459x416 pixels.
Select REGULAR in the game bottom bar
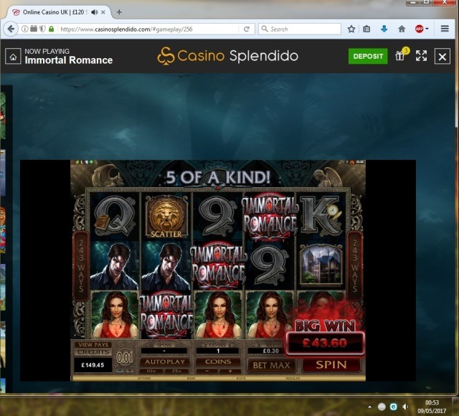coord(293,378)
